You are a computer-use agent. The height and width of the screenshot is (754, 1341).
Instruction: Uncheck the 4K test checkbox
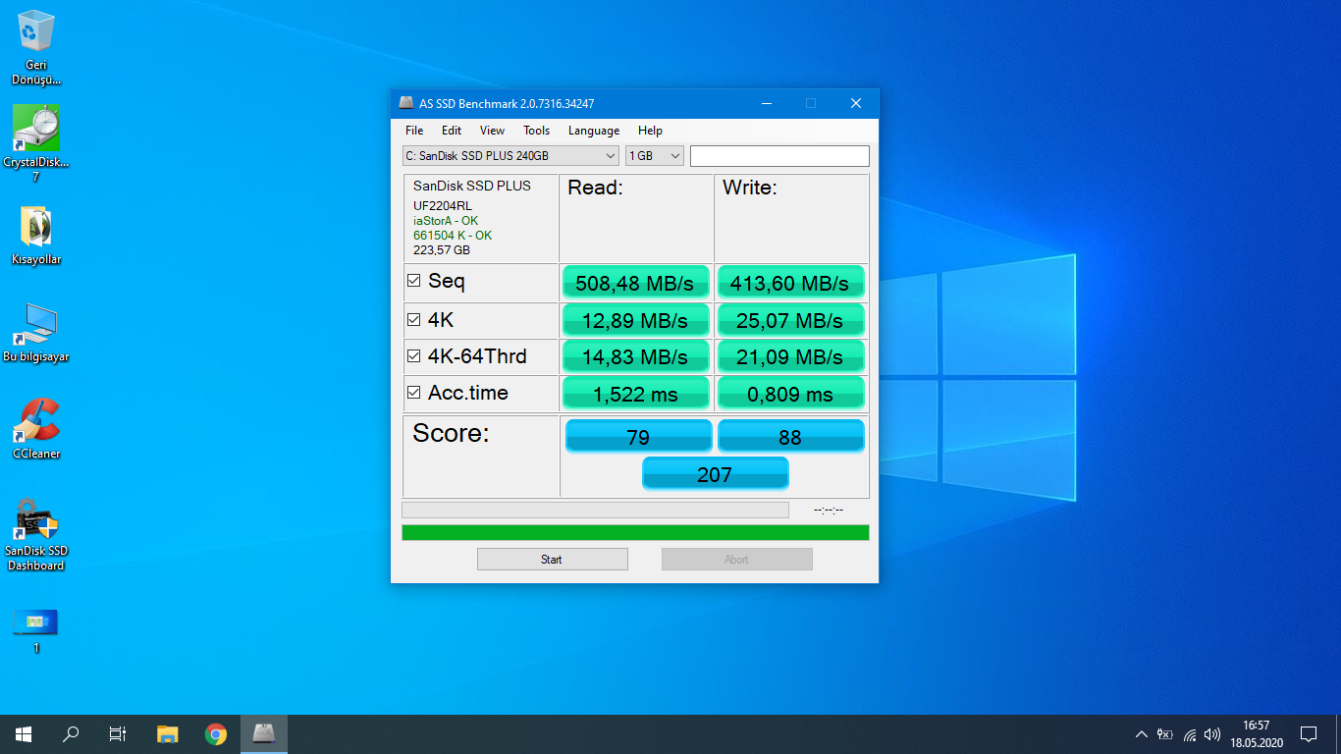[x=414, y=320]
